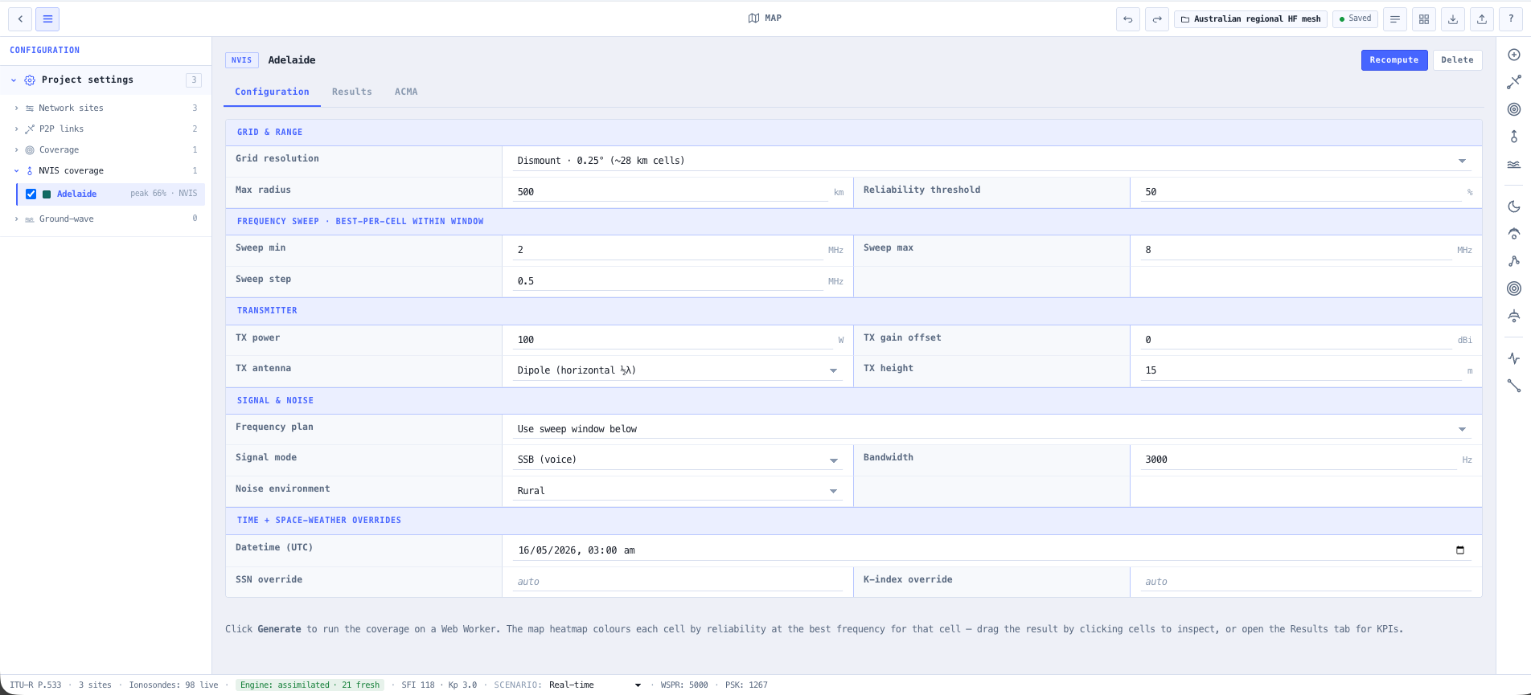Open the Real-time scenario dropdown
This screenshot has height=695, width=1531.
point(595,685)
